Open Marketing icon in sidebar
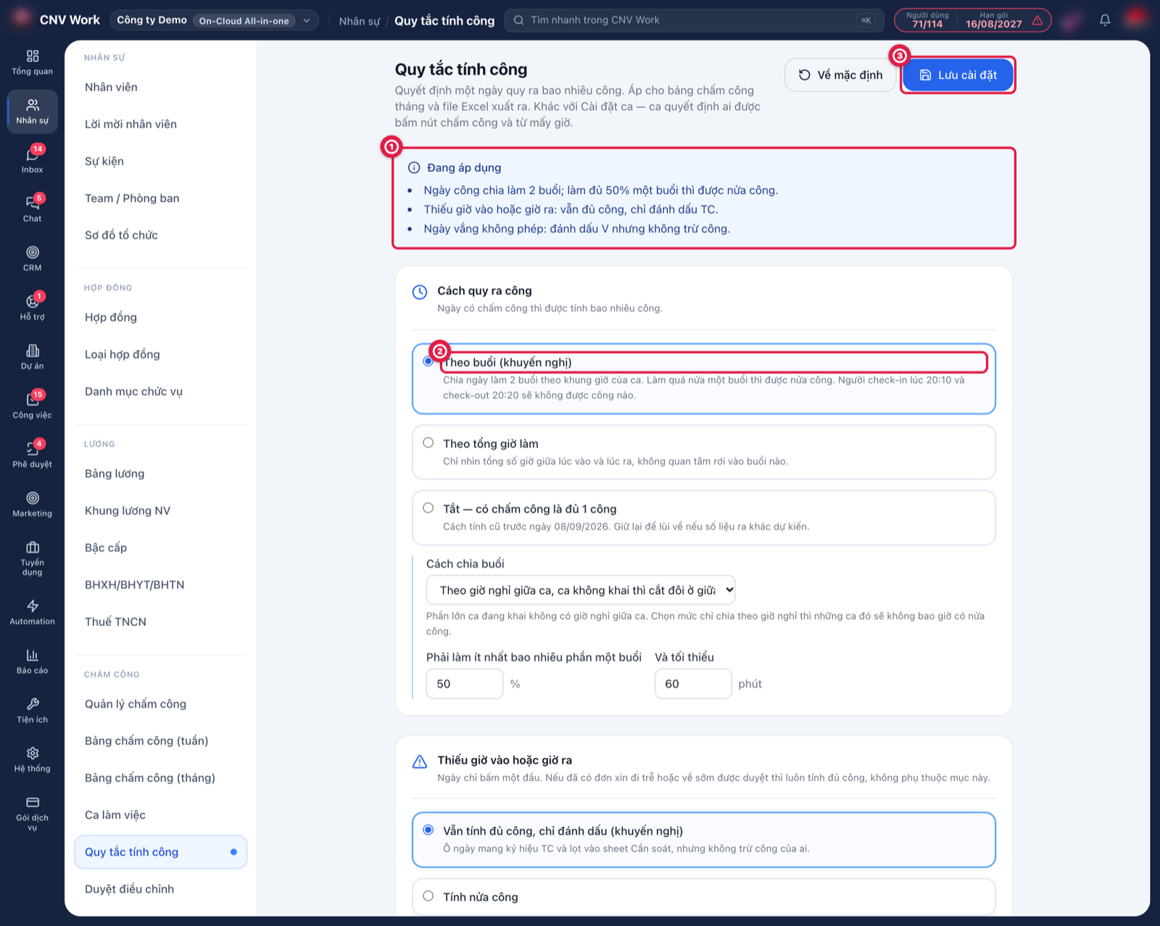The width and height of the screenshot is (1160, 926). click(x=32, y=504)
